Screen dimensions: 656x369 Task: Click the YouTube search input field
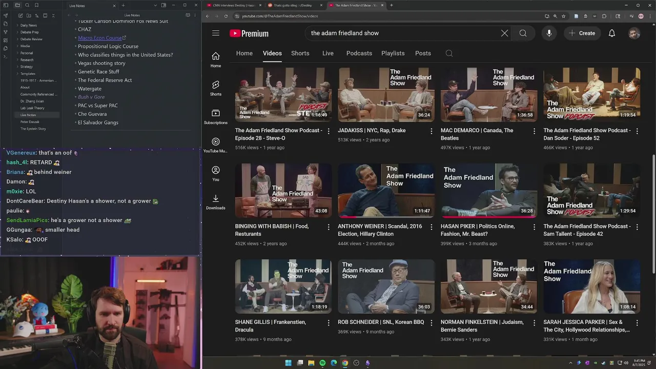pyautogui.click(x=402, y=33)
